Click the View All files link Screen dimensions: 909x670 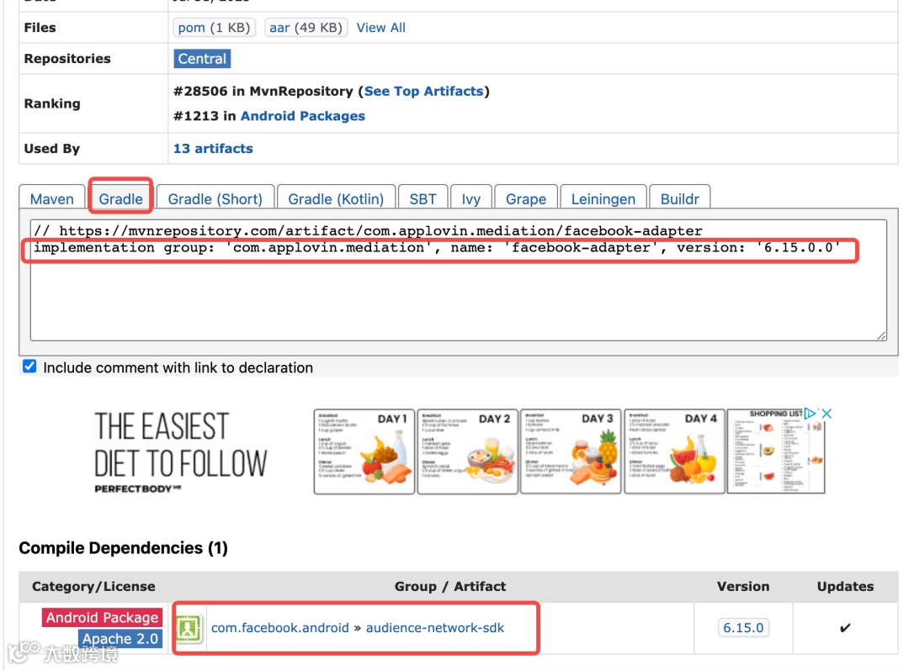click(381, 27)
